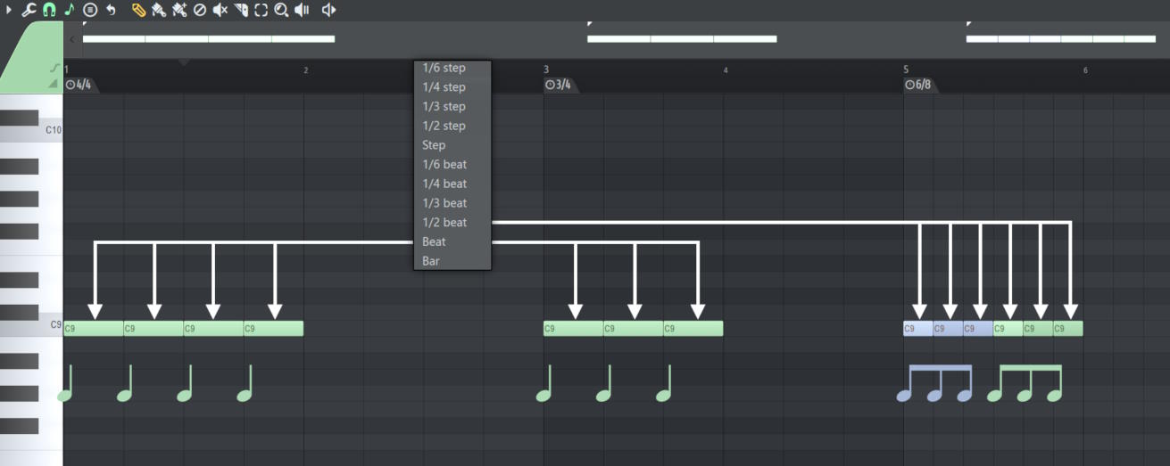Viewport: 1170px width, 466px height.
Task: Click the first blue C9 note in bar 5
Action: point(917,329)
